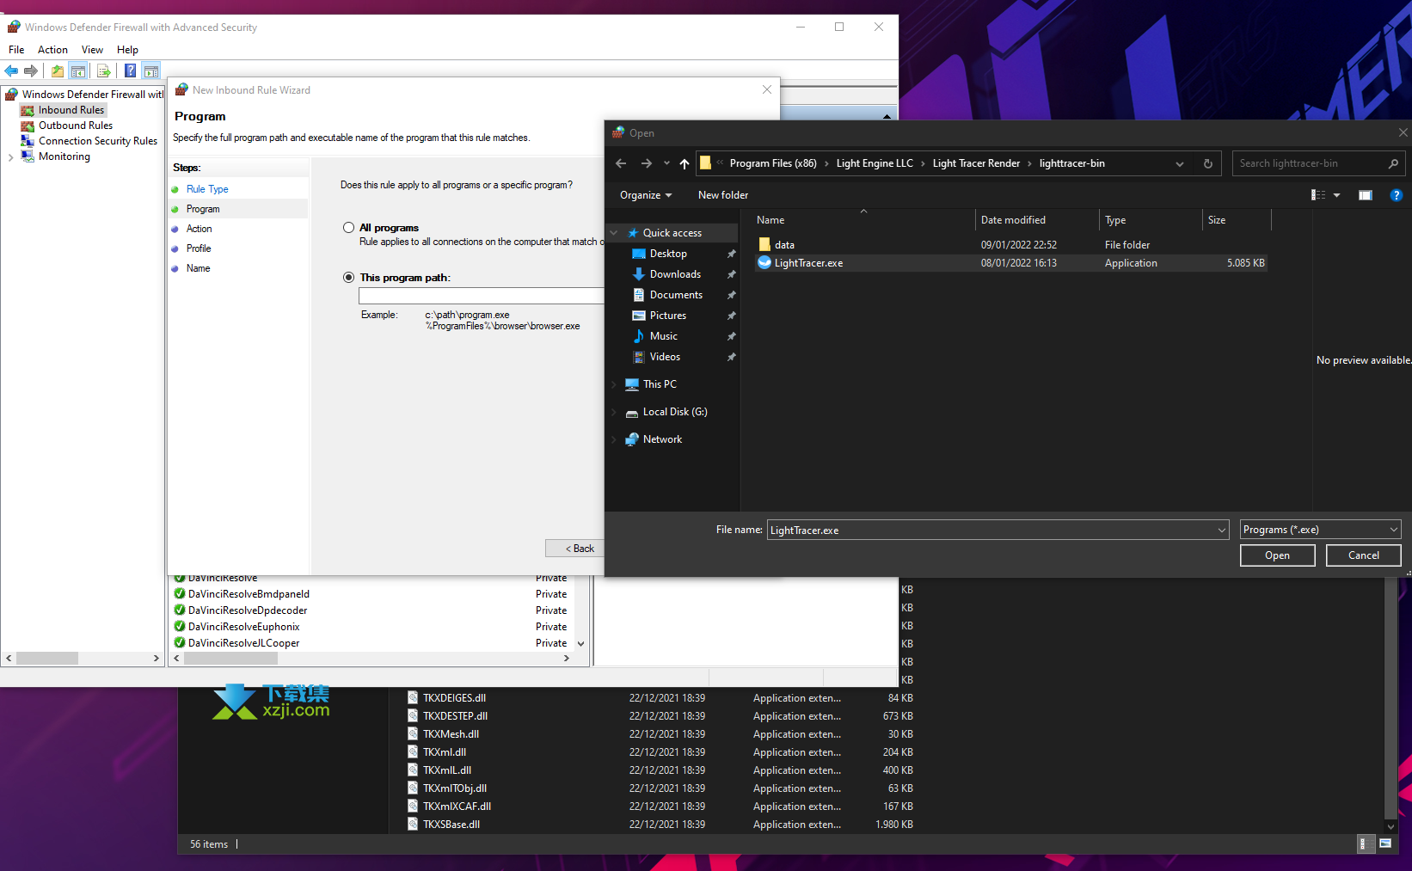The width and height of the screenshot is (1412, 871).
Task: Collapse the Quick access section
Action: (614, 233)
